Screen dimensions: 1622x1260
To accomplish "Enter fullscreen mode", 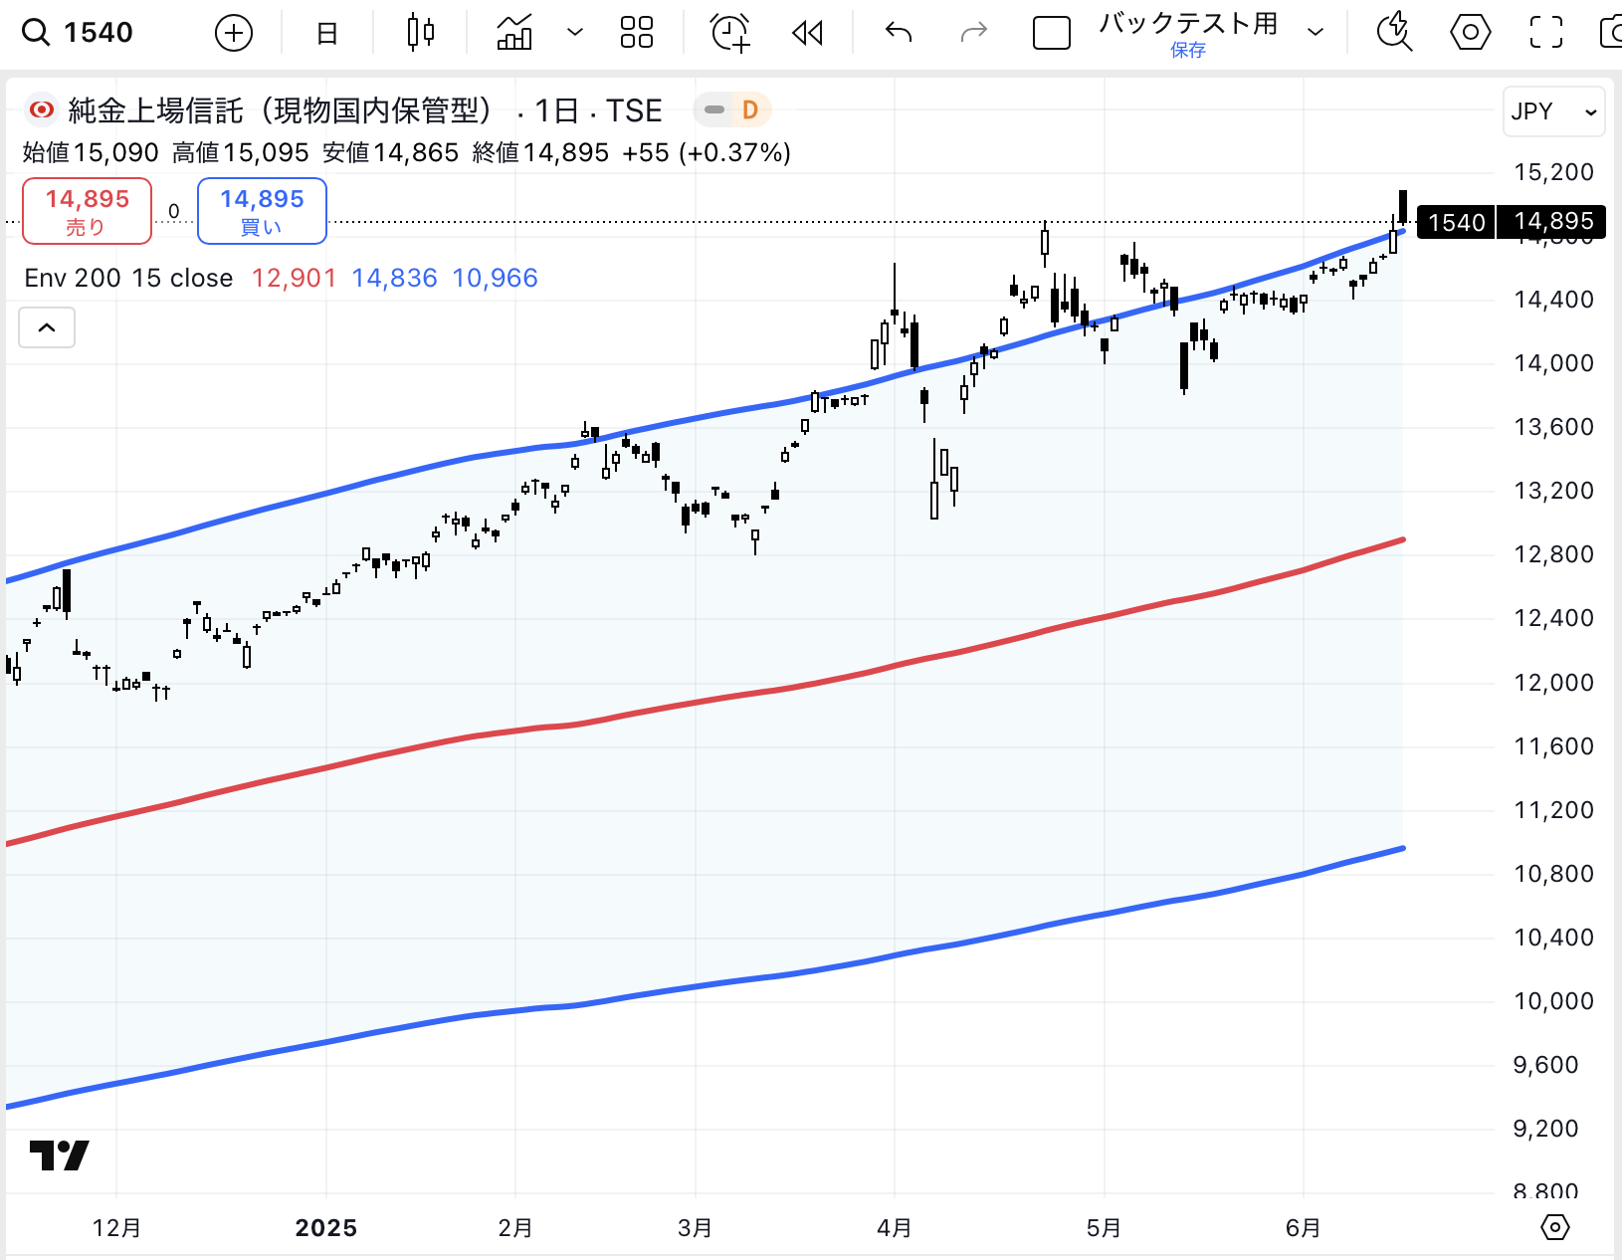I will coord(1545,33).
